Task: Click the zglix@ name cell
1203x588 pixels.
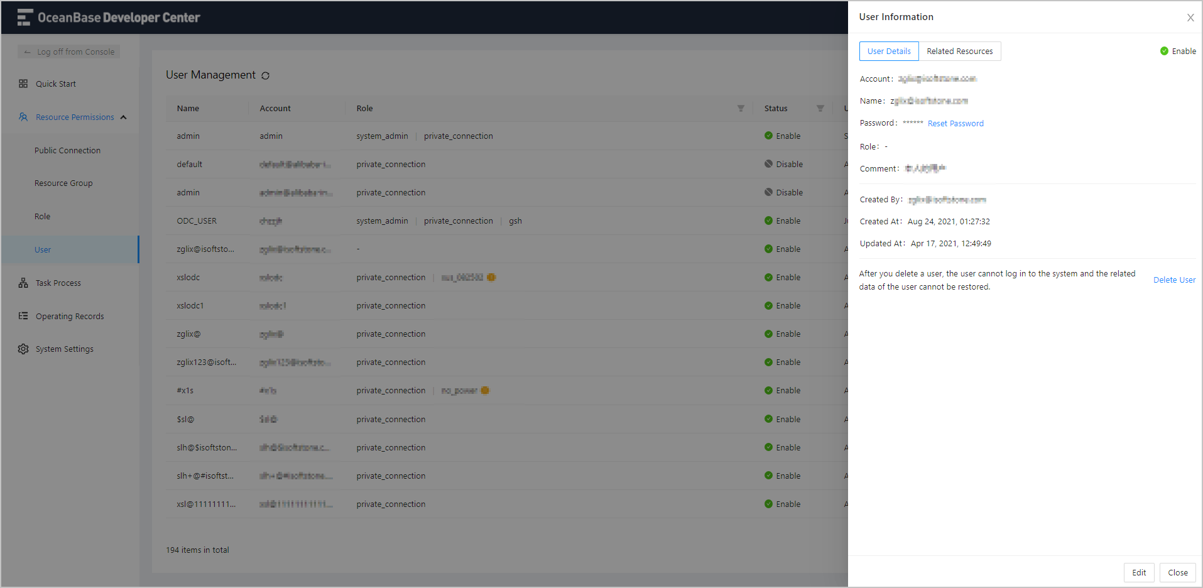Action: (188, 334)
